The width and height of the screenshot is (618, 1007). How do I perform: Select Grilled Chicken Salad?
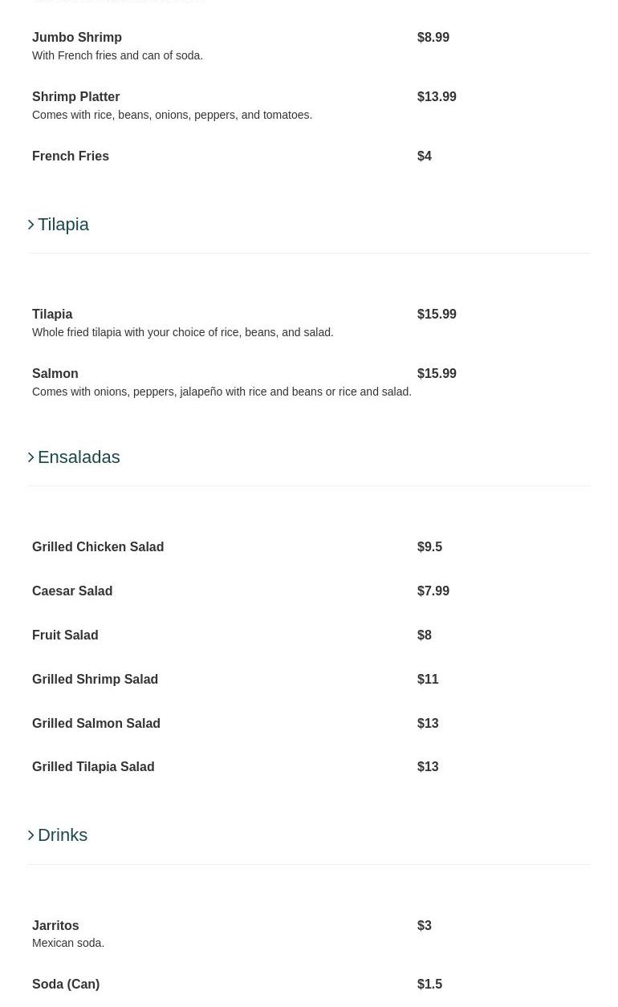pos(98,547)
